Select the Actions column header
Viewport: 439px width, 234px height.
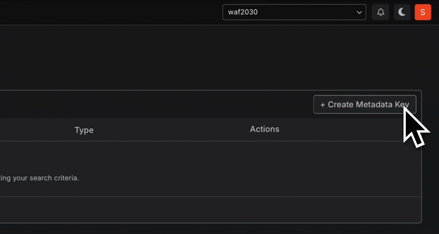click(264, 129)
